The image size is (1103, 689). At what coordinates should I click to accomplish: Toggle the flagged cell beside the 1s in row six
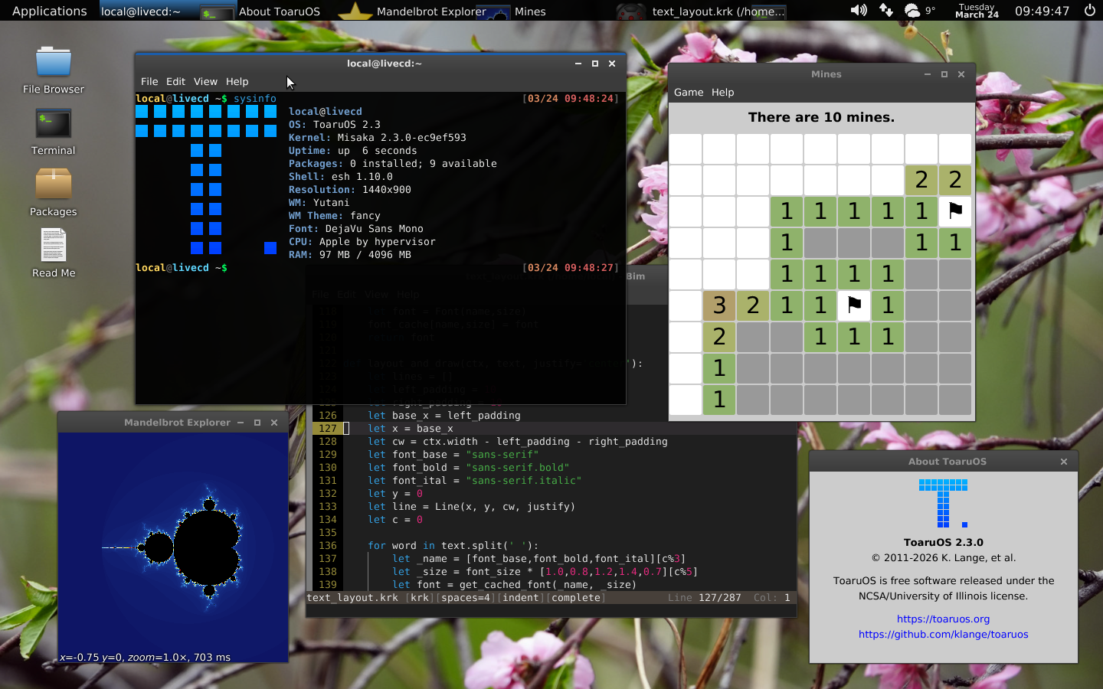(x=853, y=305)
